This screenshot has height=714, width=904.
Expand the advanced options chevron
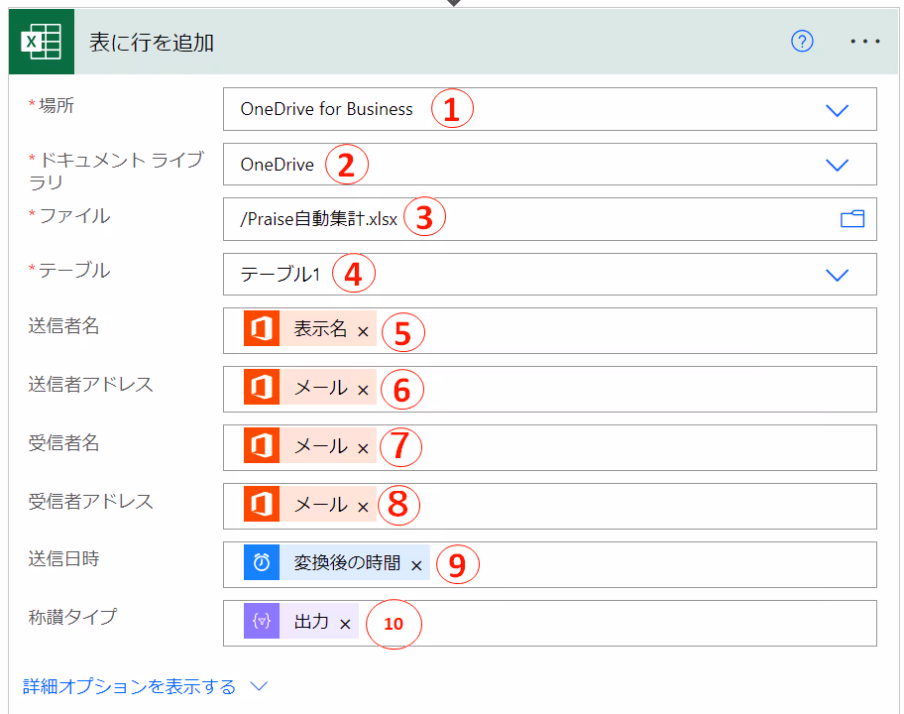click(260, 686)
